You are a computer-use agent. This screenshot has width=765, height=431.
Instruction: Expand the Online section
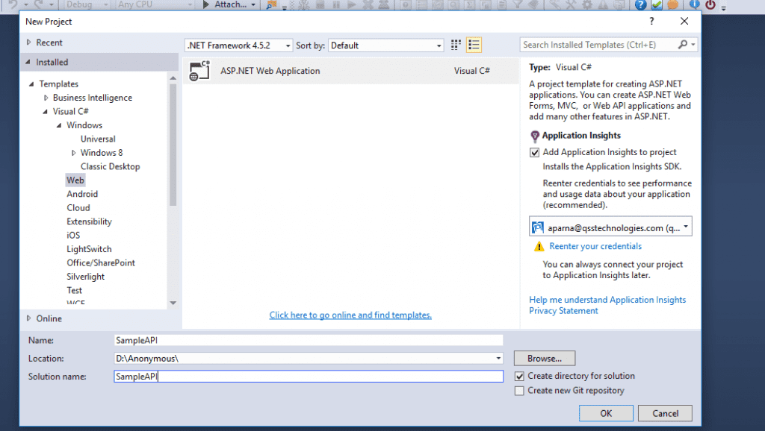29,318
